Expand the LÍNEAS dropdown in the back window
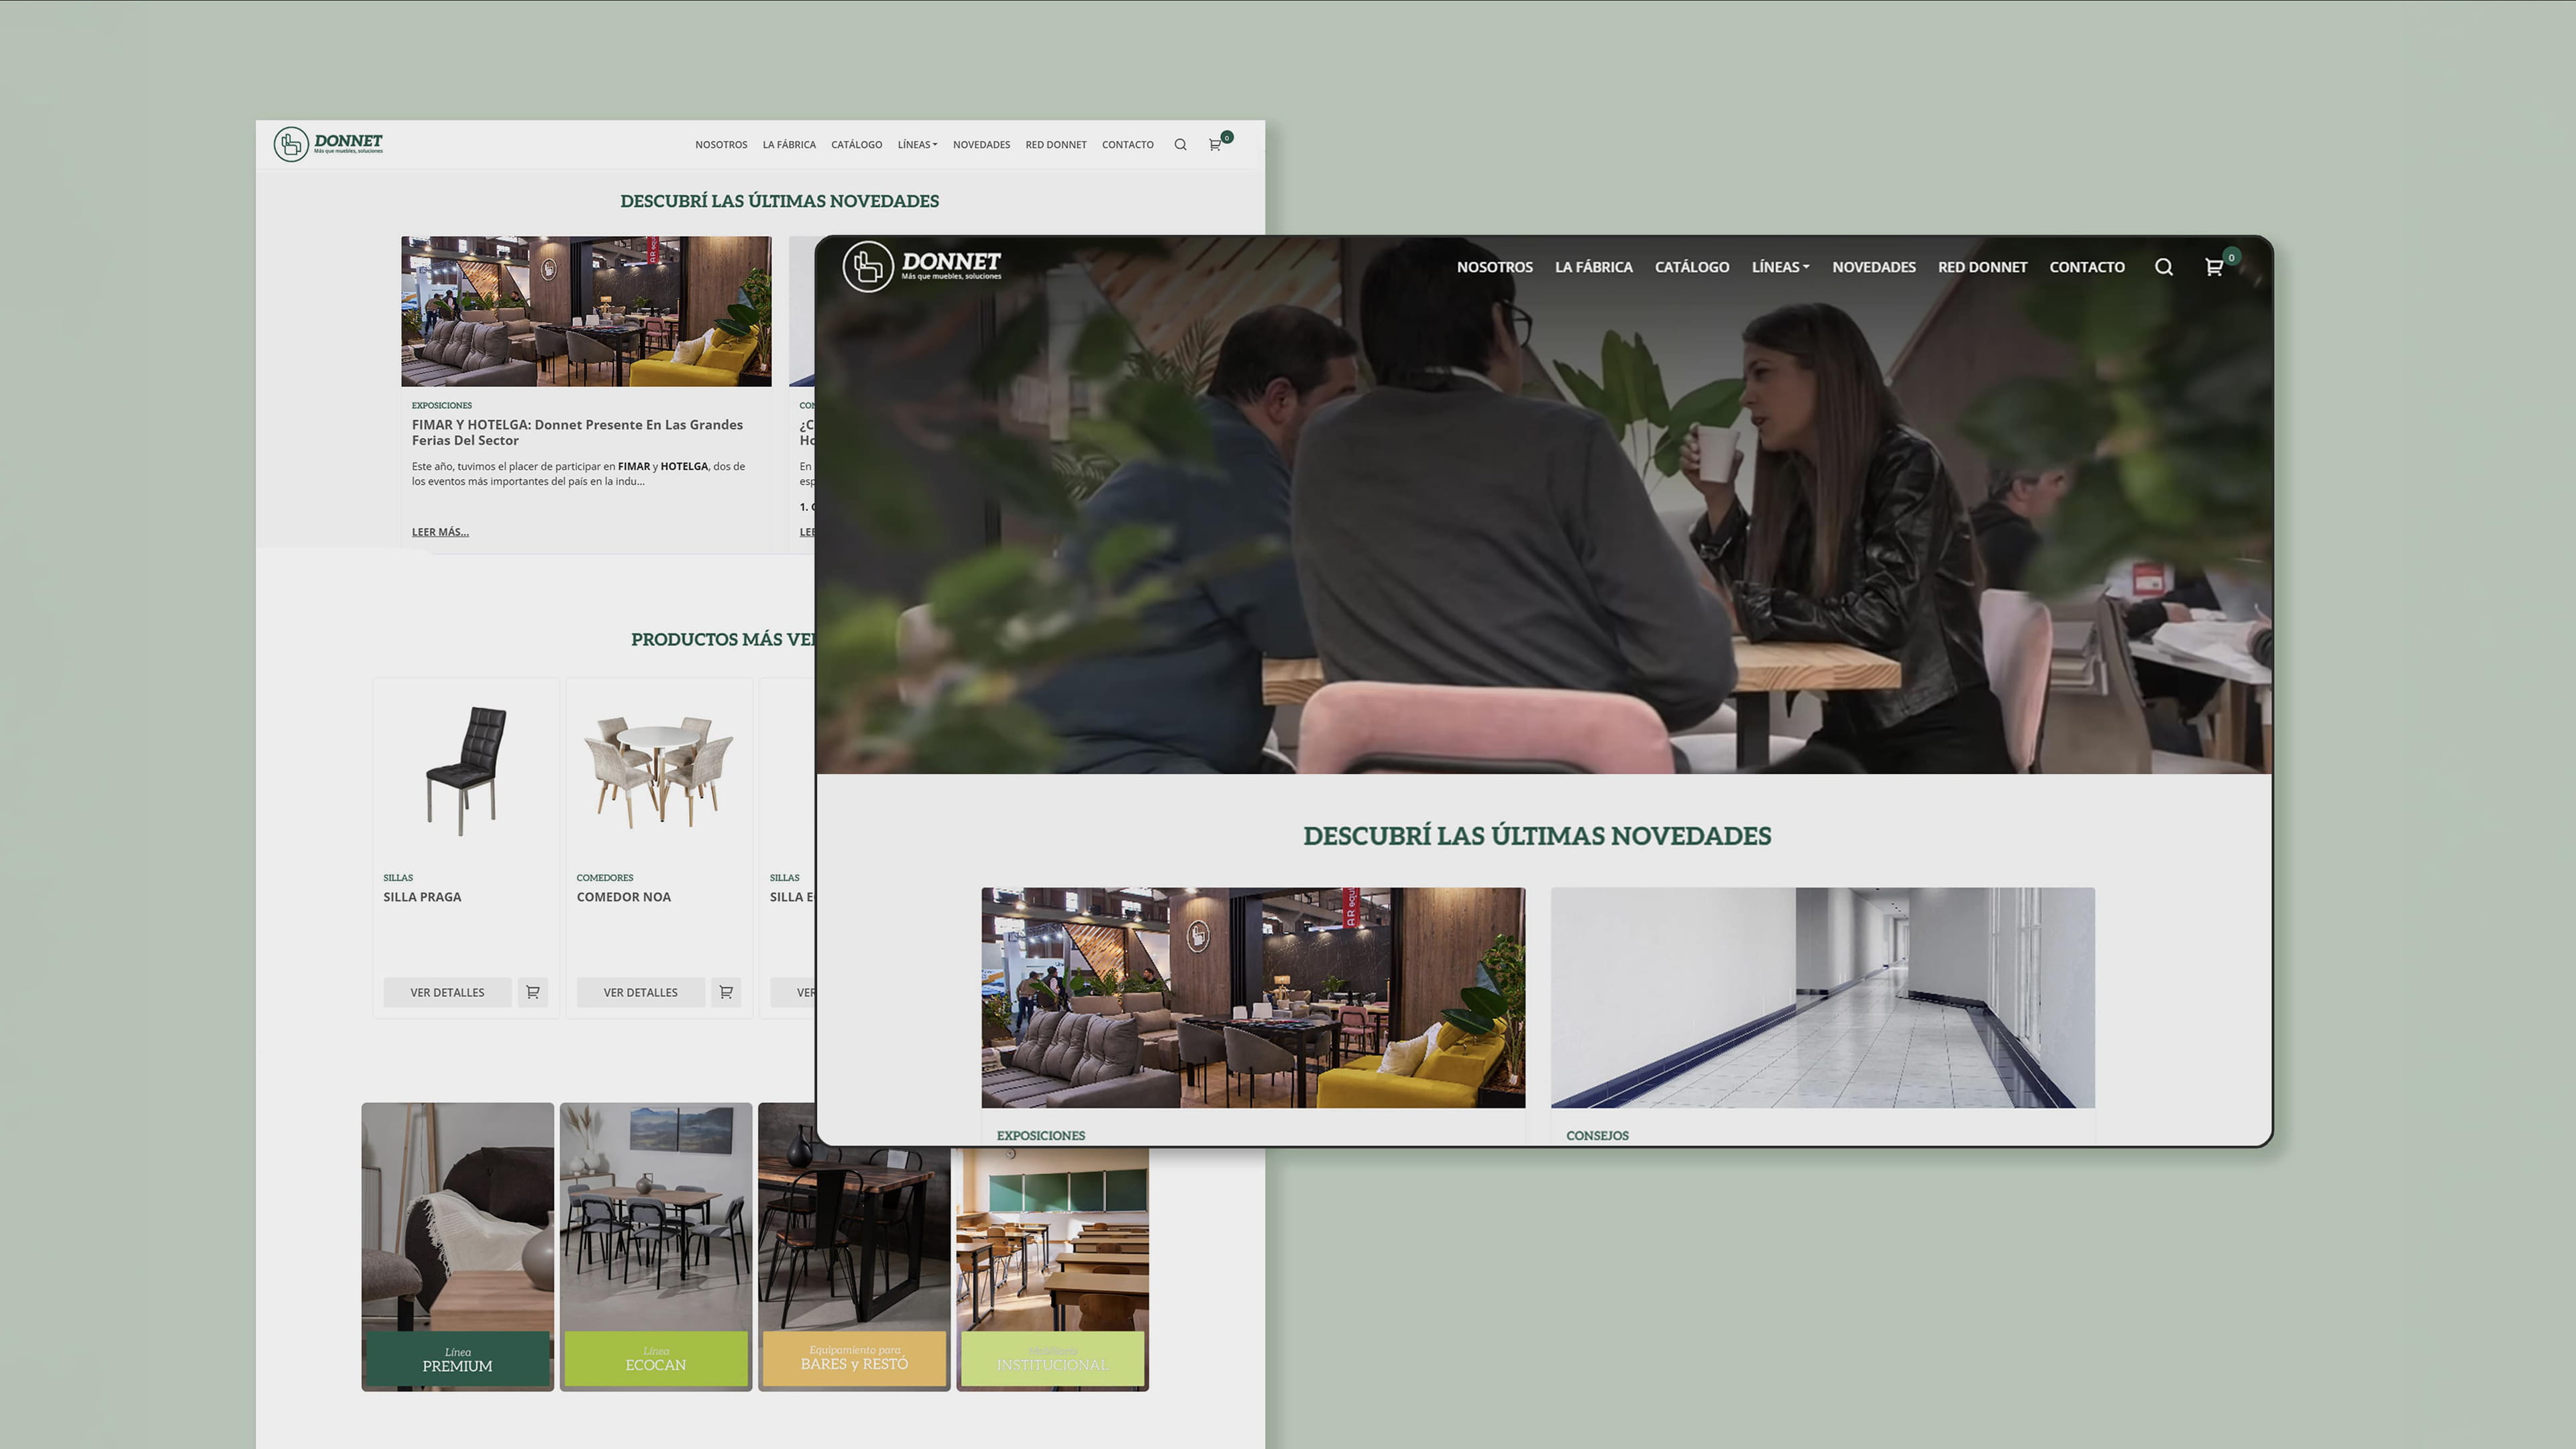Screen dimensions: 2576x1449 coord(917,145)
